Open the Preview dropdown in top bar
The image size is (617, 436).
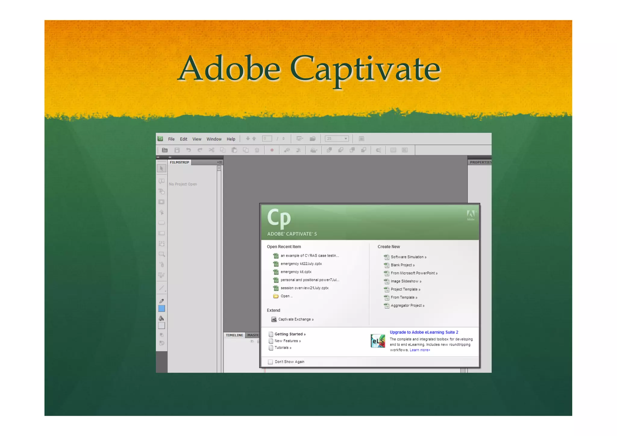[300, 139]
